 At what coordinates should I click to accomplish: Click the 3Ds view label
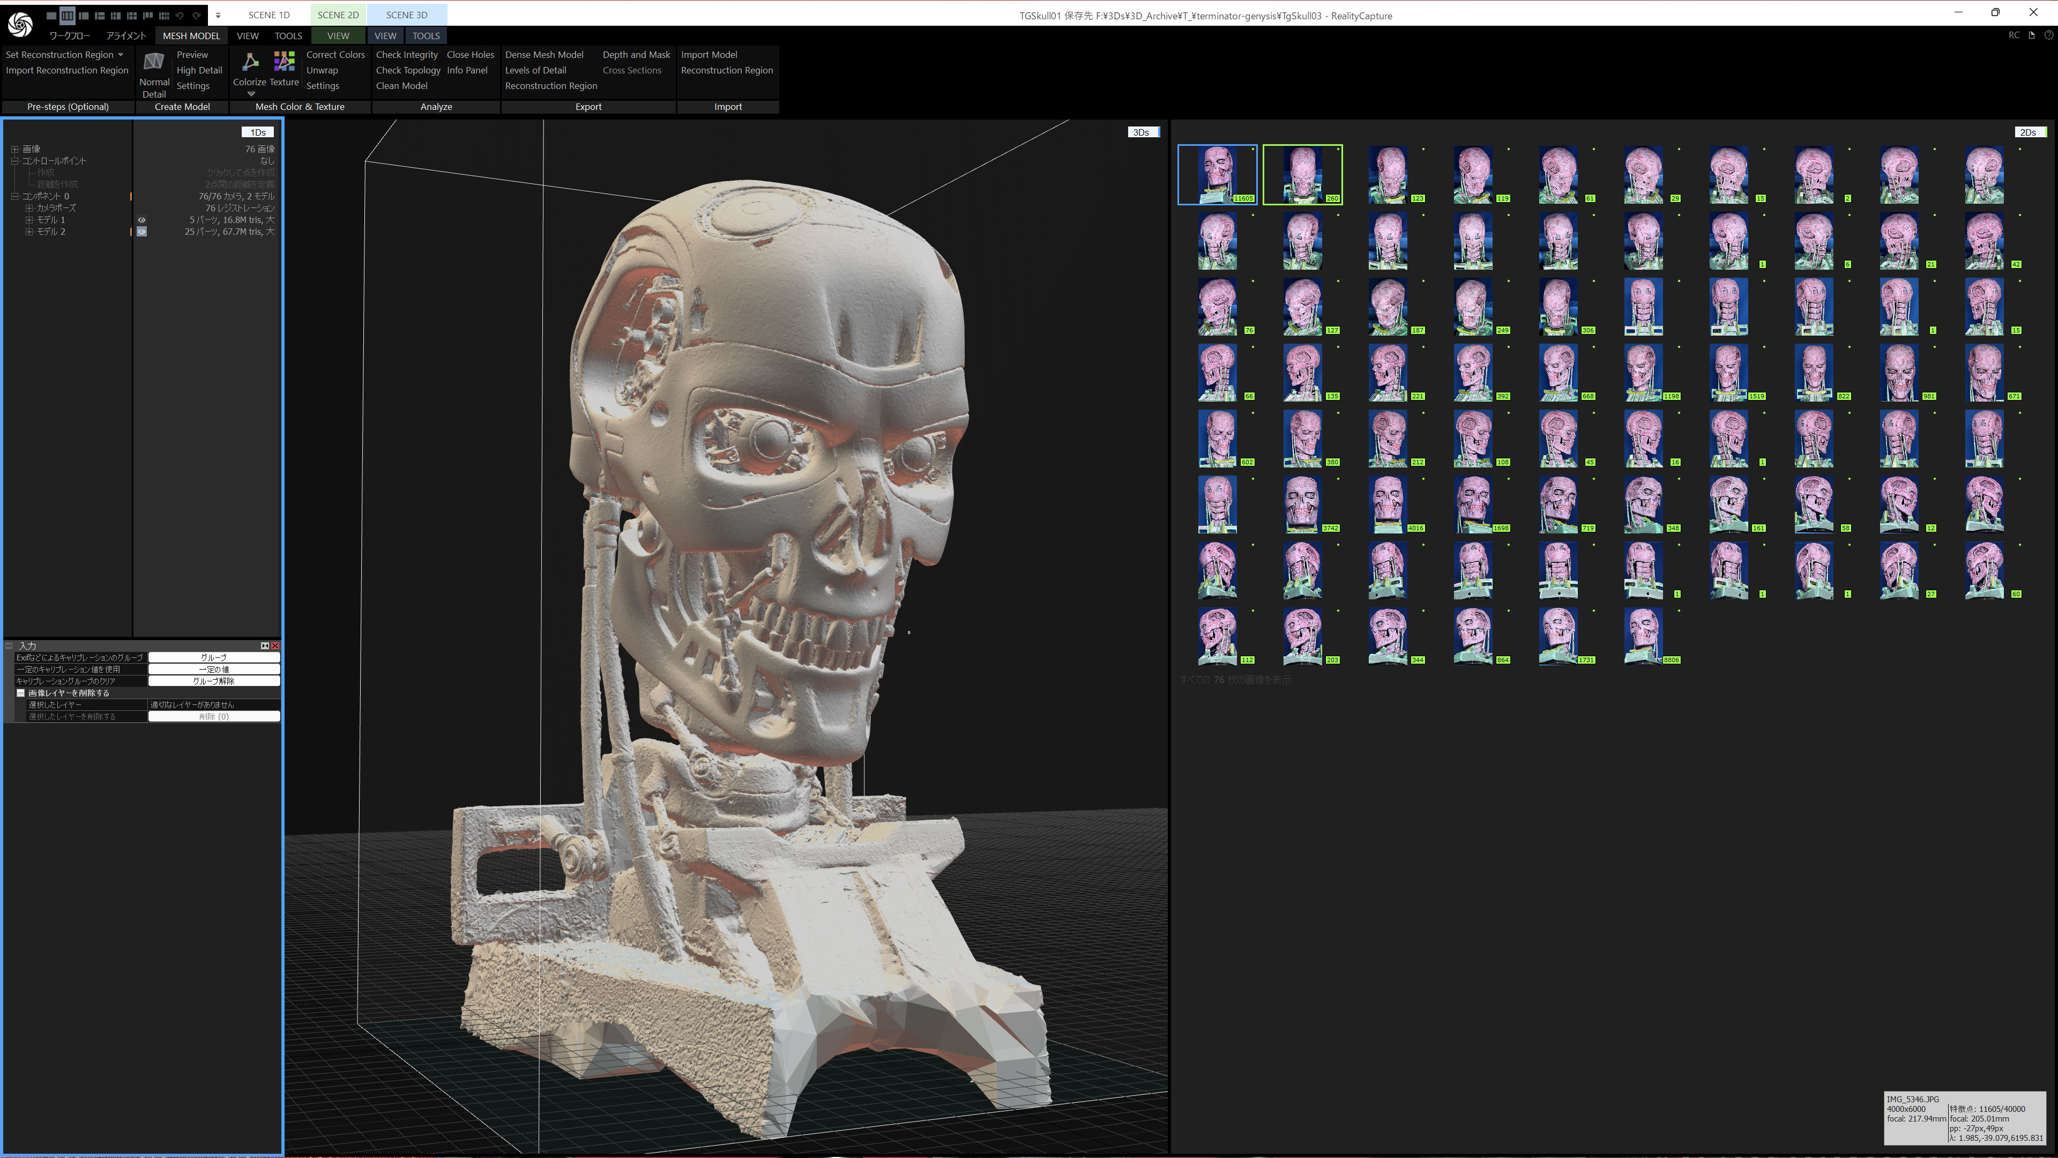point(1144,132)
